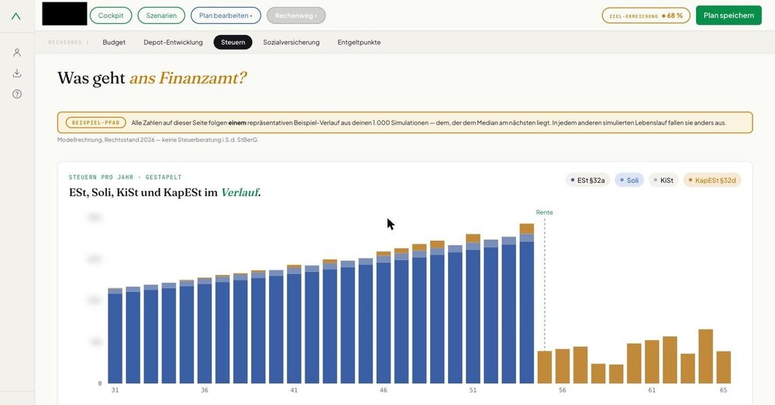This screenshot has height=405, width=775.
Task: Toggle the KiSt legend series
Action: 663,180
